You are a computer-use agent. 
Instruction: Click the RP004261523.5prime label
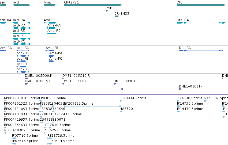[22, 104]
